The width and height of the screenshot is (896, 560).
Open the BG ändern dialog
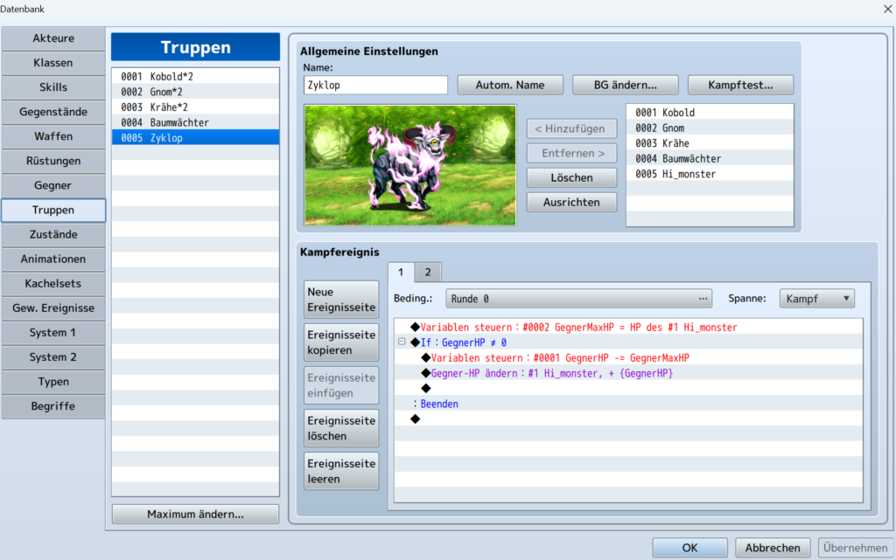coord(625,85)
